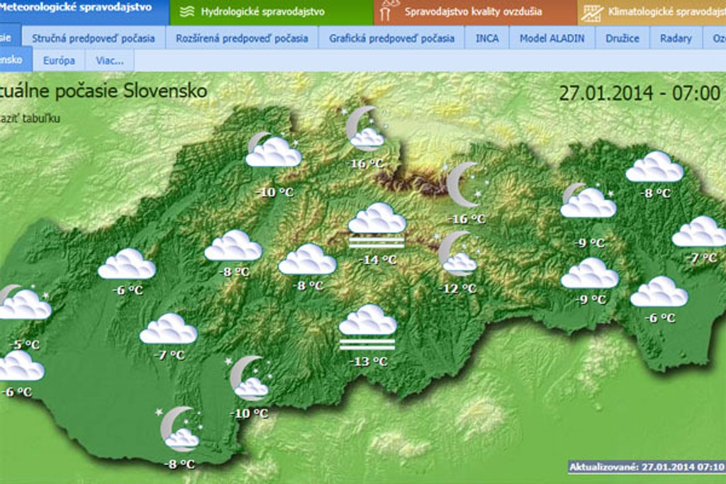This screenshot has height=484, width=726.
Task: Switch to the Hydrologické spravodajstvo tab
Action: click(262, 12)
